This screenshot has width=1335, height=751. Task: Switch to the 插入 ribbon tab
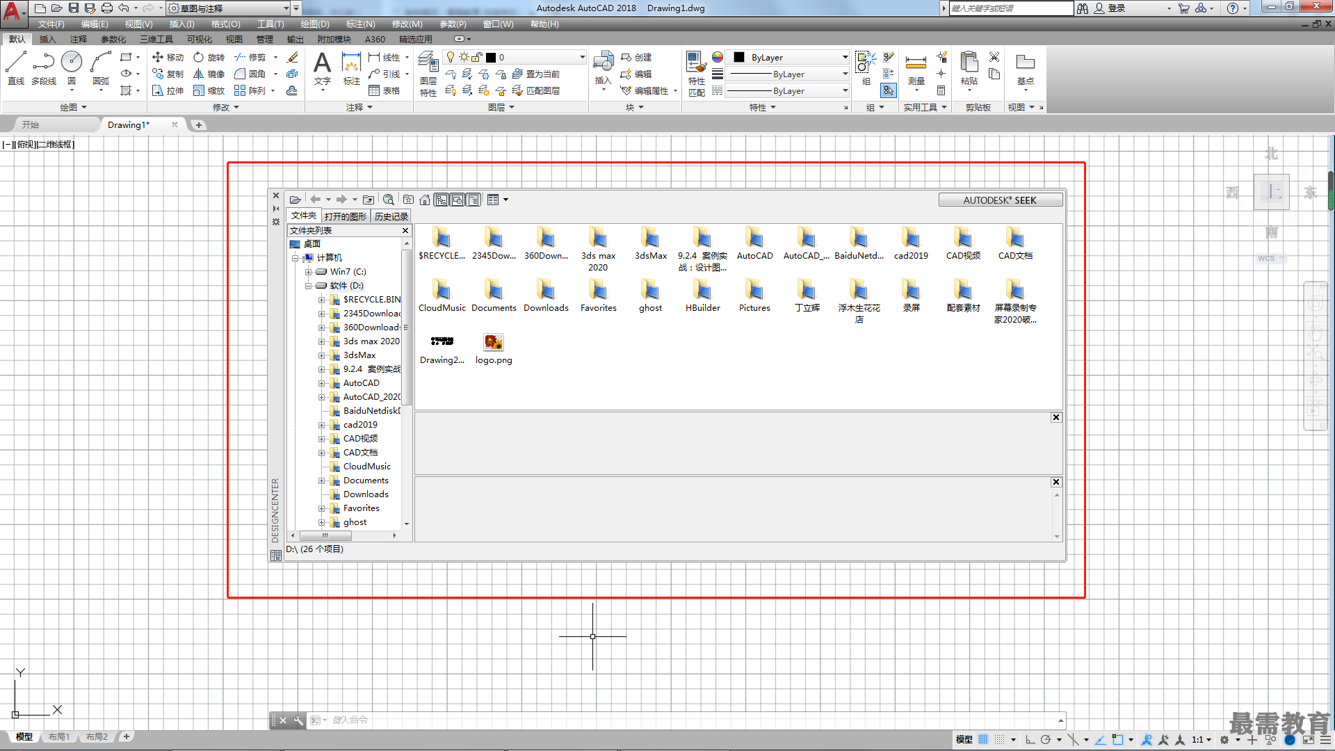[47, 39]
